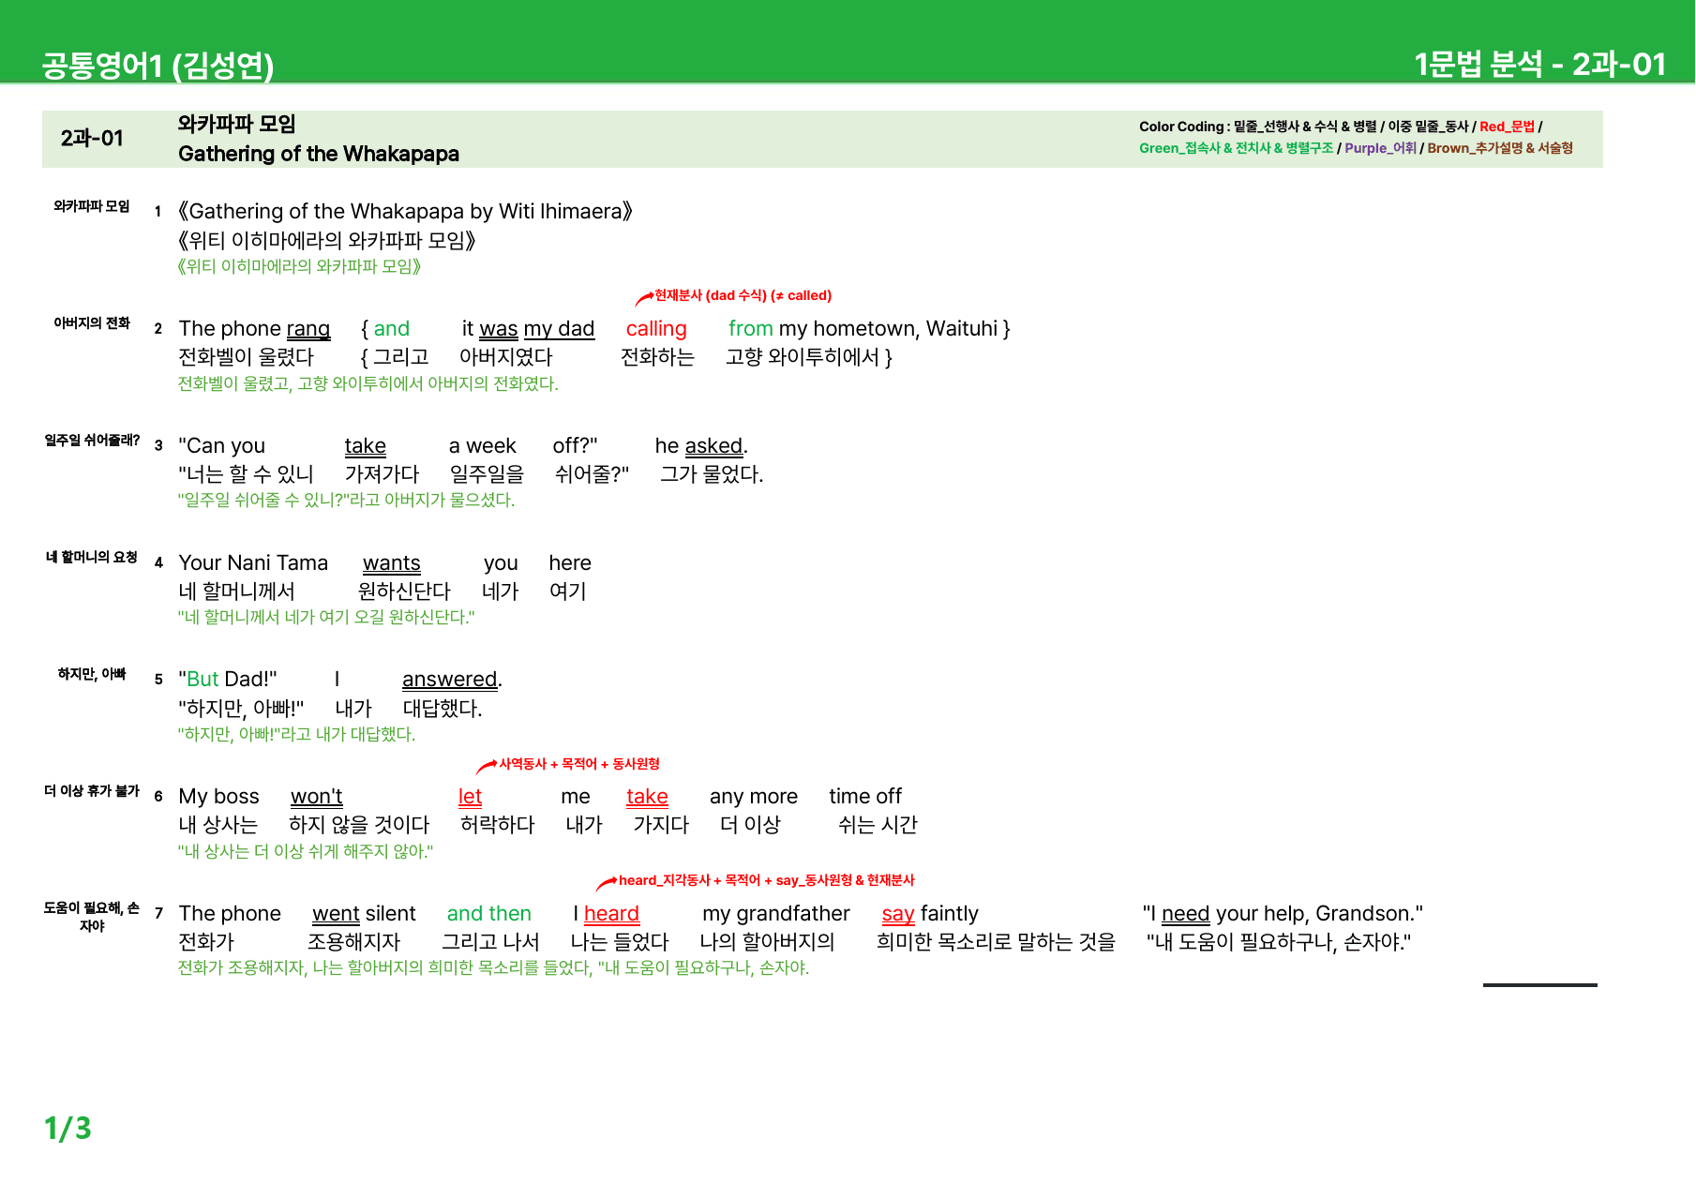Click the Korean gloss 쉬어줄?"
This screenshot has width=1696, height=1198.
592,474
